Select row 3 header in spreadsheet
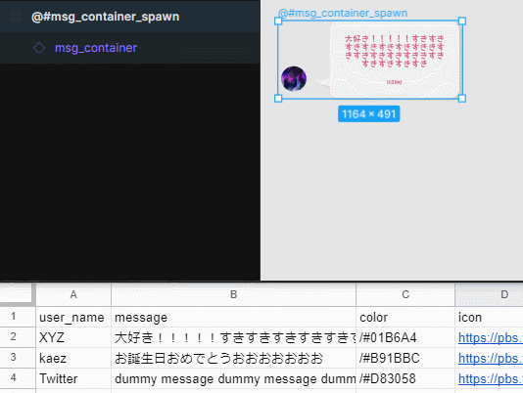 18,358
